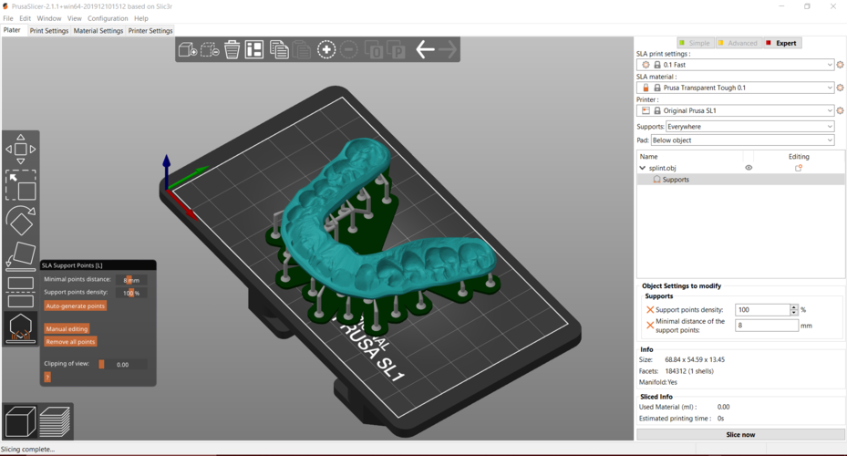The height and width of the screenshot is (456, 847).
Task: Open the File menu
Action: pyautogui.click(x=8, y=18)
